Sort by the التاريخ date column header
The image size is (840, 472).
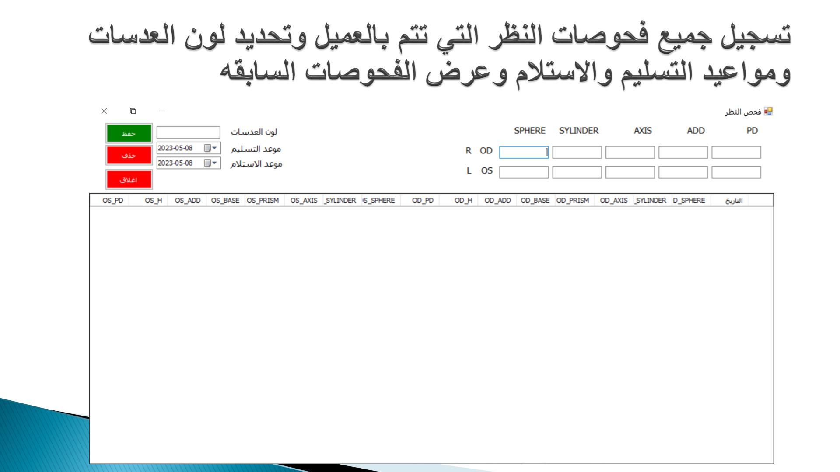click(x=734, y=201)
